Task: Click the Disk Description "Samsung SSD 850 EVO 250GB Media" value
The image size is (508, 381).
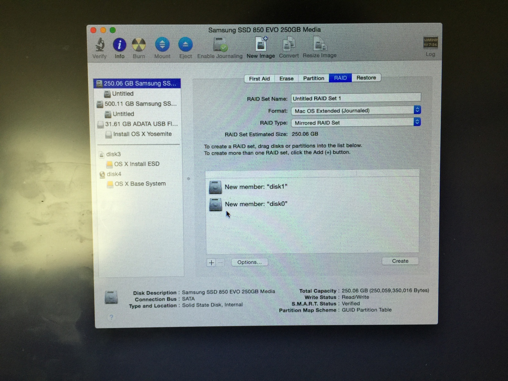Action: (228, 291)
